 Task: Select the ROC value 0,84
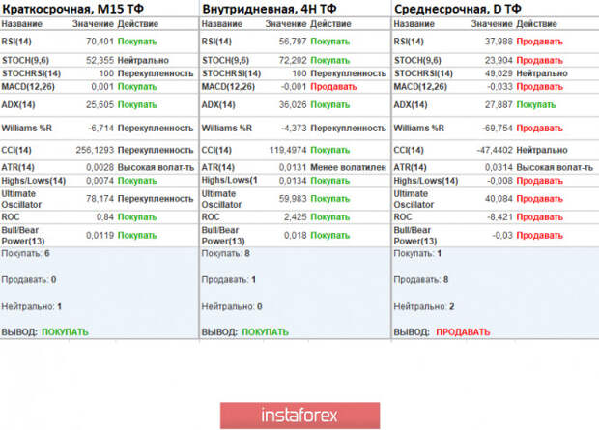(x=105, y=217)
